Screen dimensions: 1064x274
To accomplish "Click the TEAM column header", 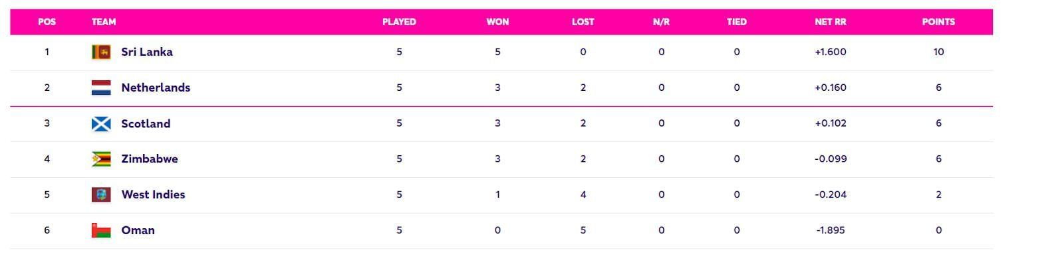I will pos(104,22).
